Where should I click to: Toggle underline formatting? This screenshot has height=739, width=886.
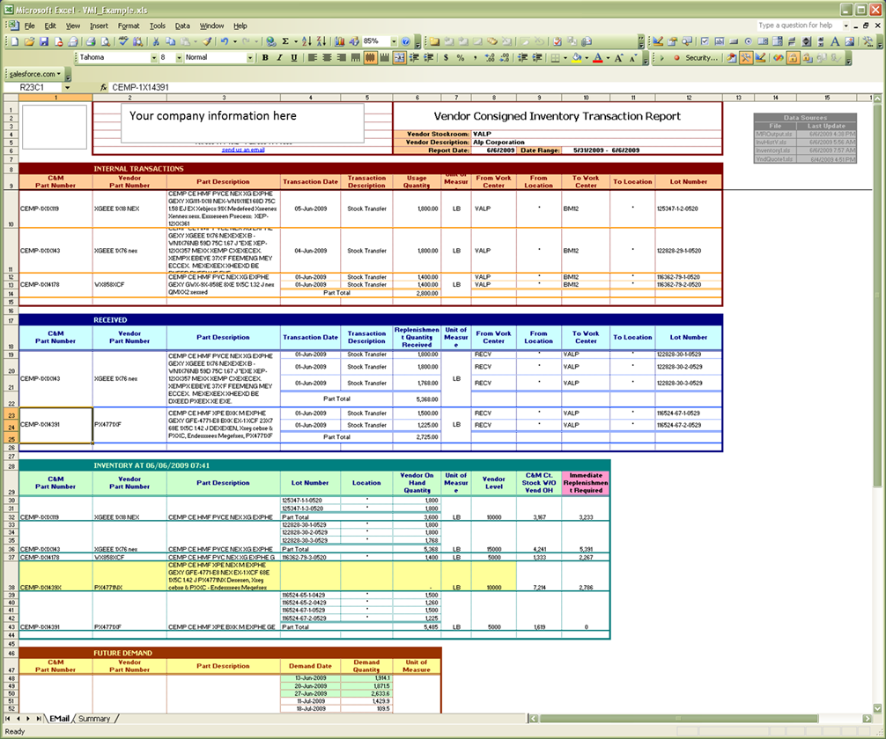(x=294, y=57)
